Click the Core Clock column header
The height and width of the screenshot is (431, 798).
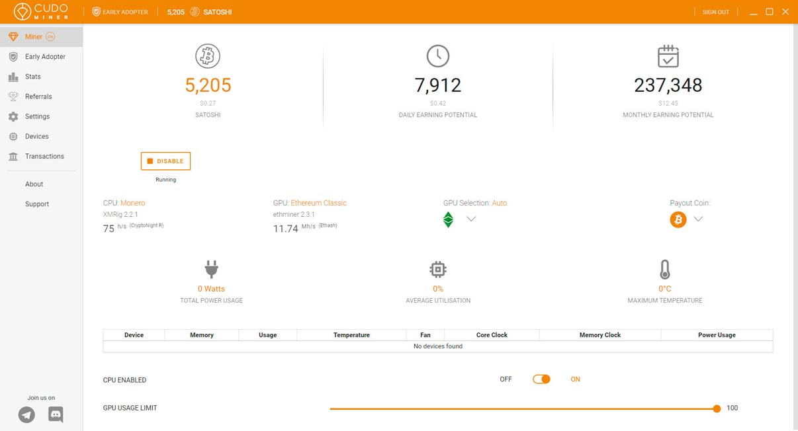point(492,335)
